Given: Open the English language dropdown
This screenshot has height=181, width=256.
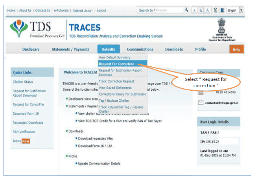Looking at the screenshot, I should tap(241, 11).
